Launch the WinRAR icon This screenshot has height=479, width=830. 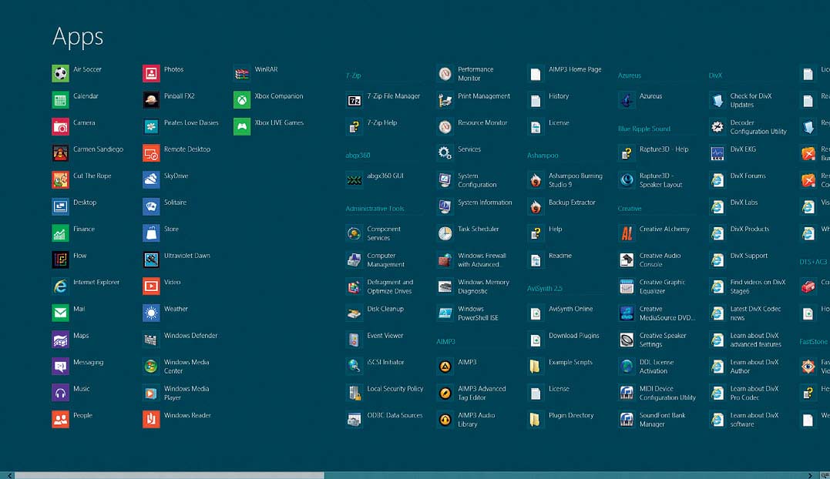pyautogui.click(x=242, y=73)
